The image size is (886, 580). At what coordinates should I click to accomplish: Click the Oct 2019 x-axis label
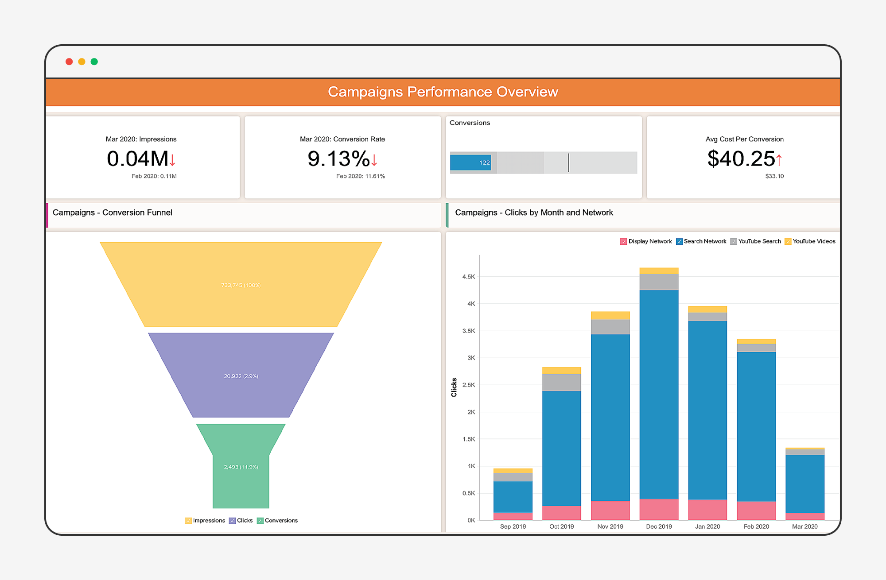click(561, 526)
